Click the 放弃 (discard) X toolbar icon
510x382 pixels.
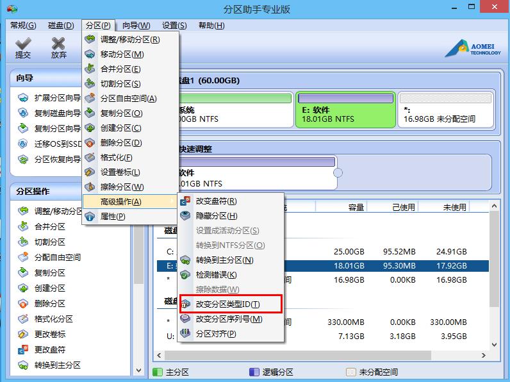click(x=58, y=44)
